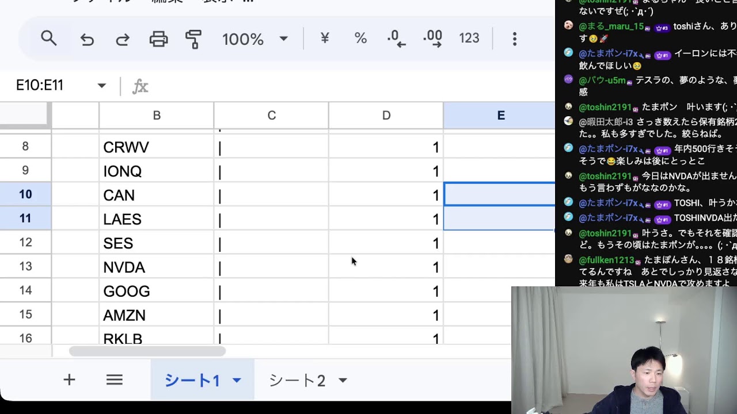Decrease decimal places
The image size is (737, 414).
tap(396, 39)
